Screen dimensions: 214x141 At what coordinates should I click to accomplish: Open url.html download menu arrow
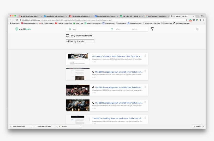(x=81, y=126)
